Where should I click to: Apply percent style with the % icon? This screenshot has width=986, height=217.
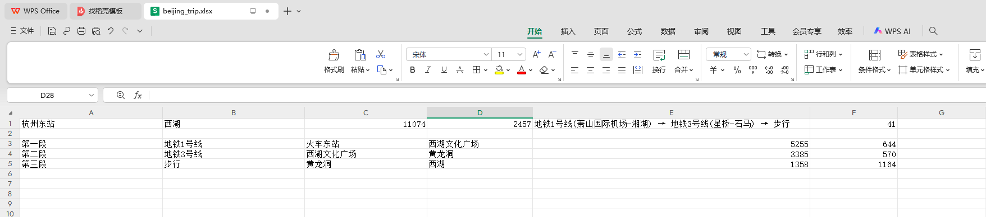(737, 70)
